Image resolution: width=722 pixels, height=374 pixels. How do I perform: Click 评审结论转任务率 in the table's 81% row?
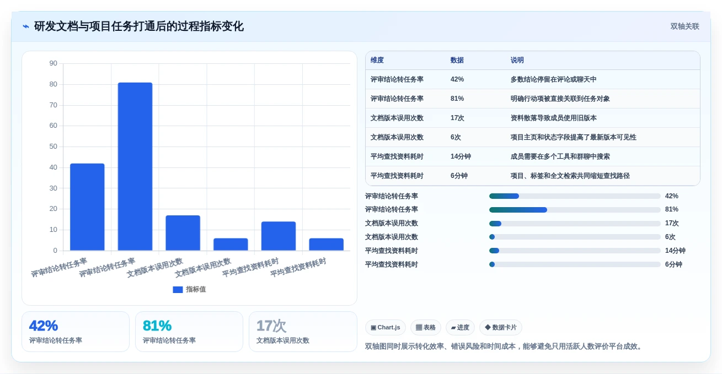pyautogui.click(x=397, y=99)
